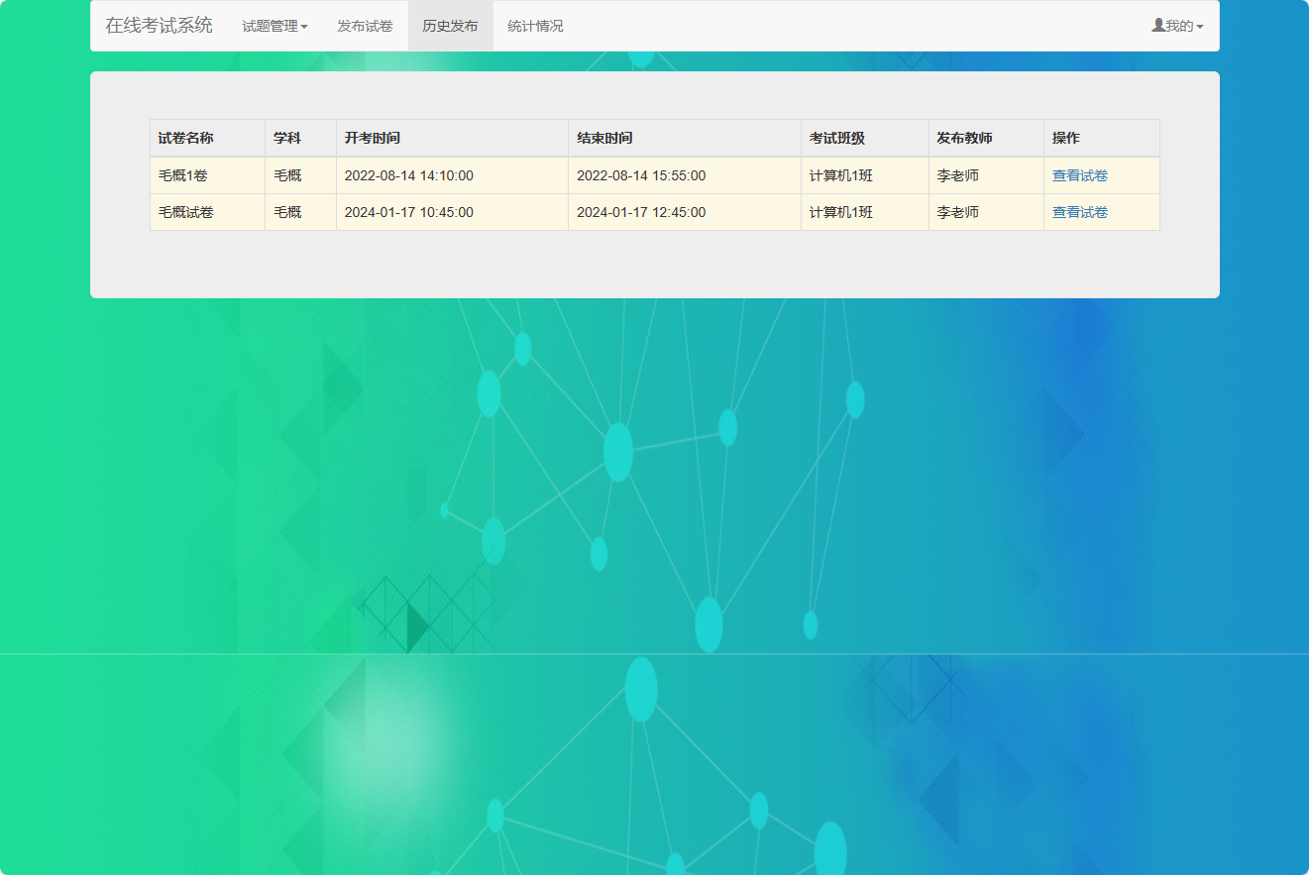This screenshot has width=1309, height=875.
Task: Click the 操作 column header
Action: click(x=1064, y=138)
